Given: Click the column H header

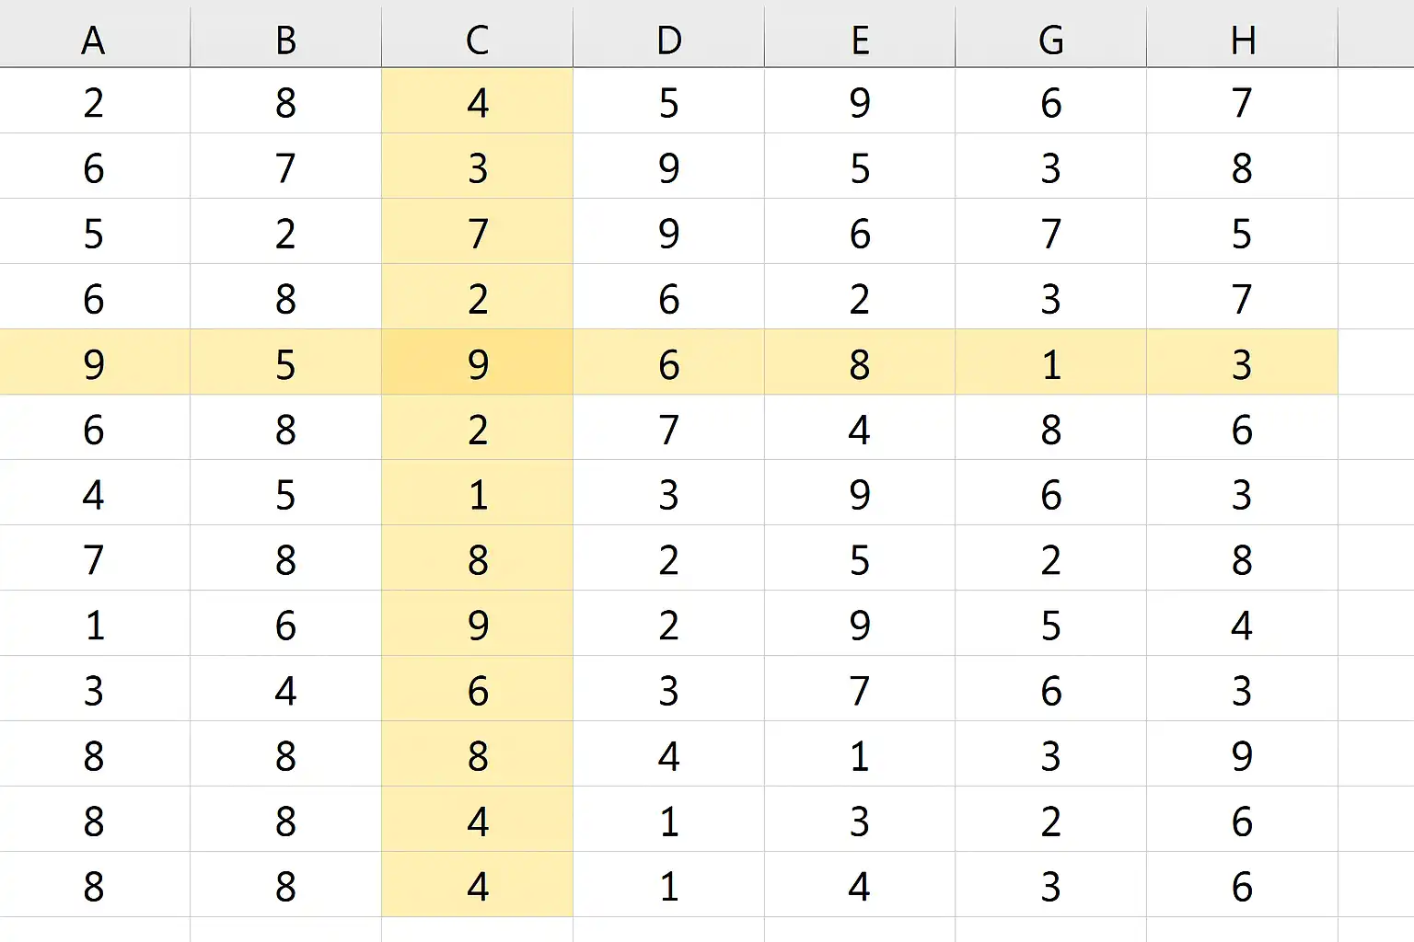Looking at the screenshot, I should tap(1242, 40).
